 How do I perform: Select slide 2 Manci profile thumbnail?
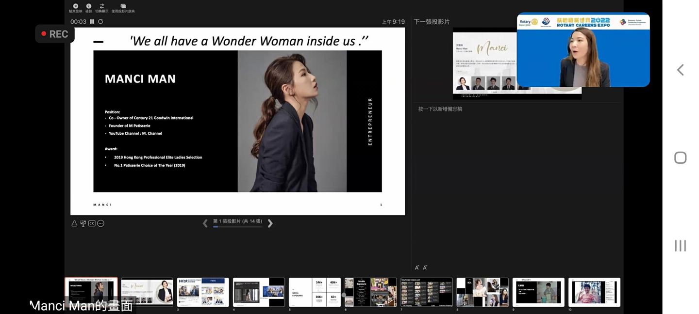point(147,292)
